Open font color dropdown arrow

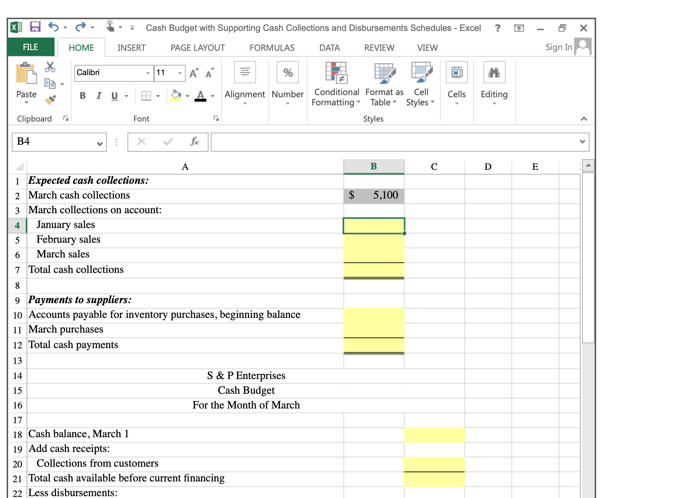213,96
